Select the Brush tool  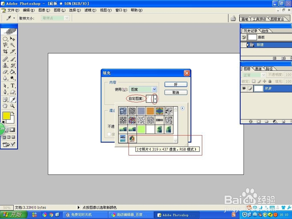[12, 59]
